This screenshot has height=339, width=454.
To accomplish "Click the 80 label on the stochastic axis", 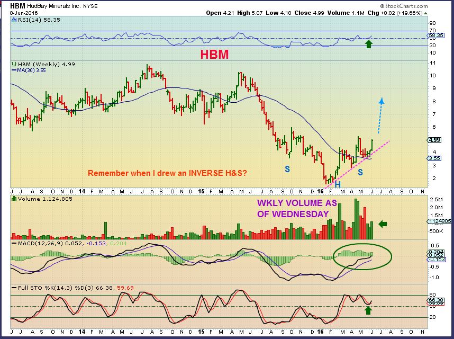I will coord(433,295).
